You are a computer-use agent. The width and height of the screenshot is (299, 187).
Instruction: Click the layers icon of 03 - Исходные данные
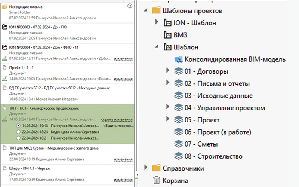[179, 95]
